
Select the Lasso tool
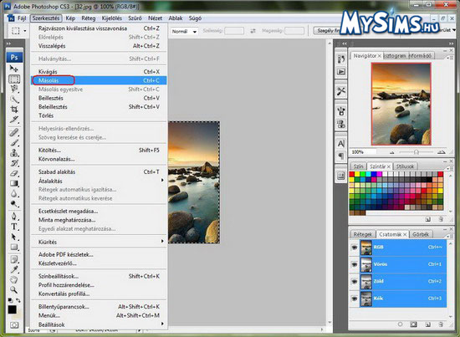click(14, 89)
